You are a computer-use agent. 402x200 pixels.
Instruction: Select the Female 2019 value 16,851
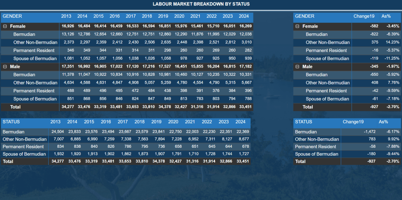[163, 26]
